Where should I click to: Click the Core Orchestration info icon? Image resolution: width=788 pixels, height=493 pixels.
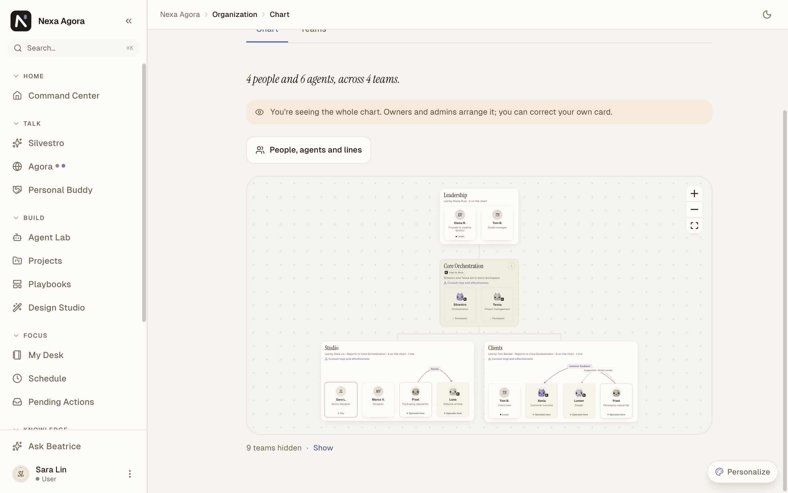[512, 266]
